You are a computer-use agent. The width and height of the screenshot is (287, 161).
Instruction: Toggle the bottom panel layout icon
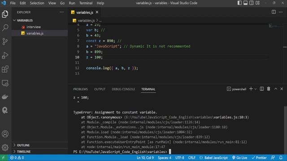pos(245,3)
